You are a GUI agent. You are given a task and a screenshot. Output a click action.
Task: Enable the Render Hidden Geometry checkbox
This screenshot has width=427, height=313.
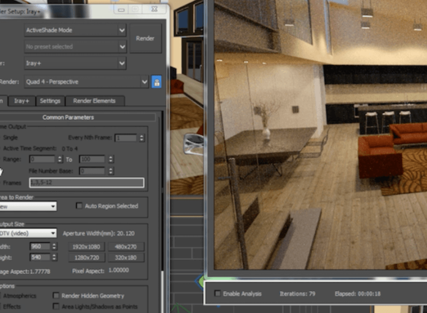pyautogui.click(x=56, y=296)
